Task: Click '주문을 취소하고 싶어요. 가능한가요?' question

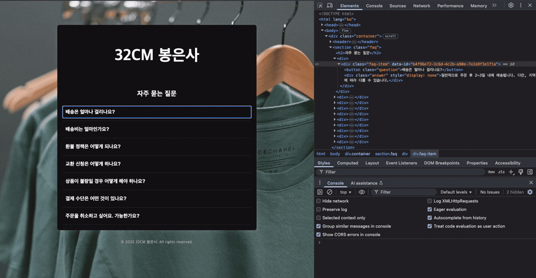Action: (157, 216)
